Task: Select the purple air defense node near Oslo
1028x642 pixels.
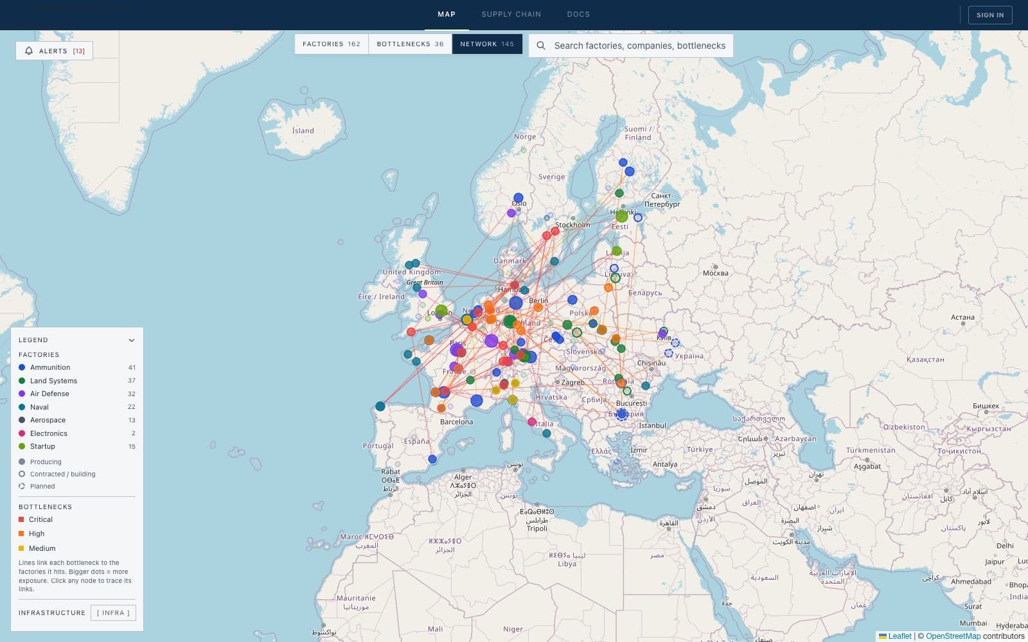Action: (x=511, y=213)
